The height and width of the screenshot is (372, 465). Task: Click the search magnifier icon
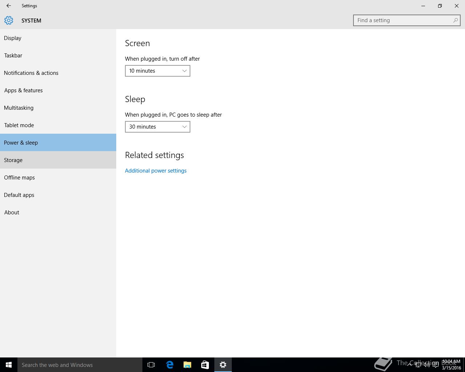coord(455,20)
